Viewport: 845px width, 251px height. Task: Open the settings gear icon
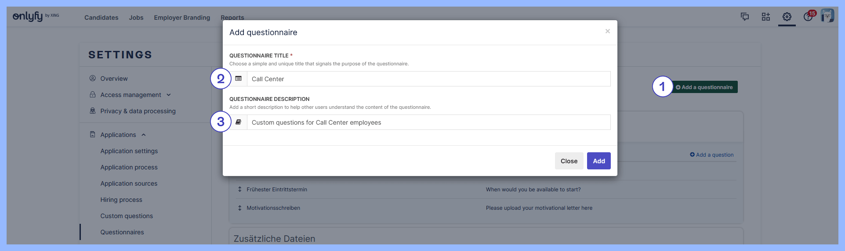787,17
